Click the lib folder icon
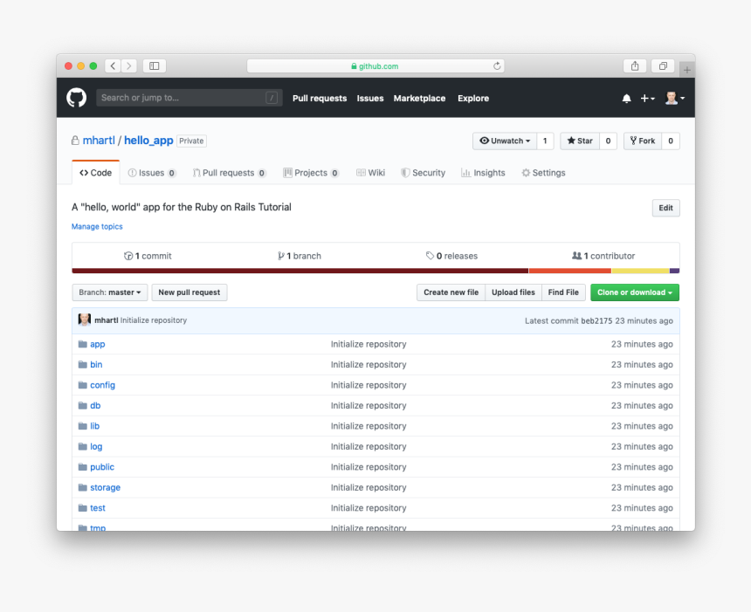The width and height of the screenshot is (751, 612). coord(83,426)
